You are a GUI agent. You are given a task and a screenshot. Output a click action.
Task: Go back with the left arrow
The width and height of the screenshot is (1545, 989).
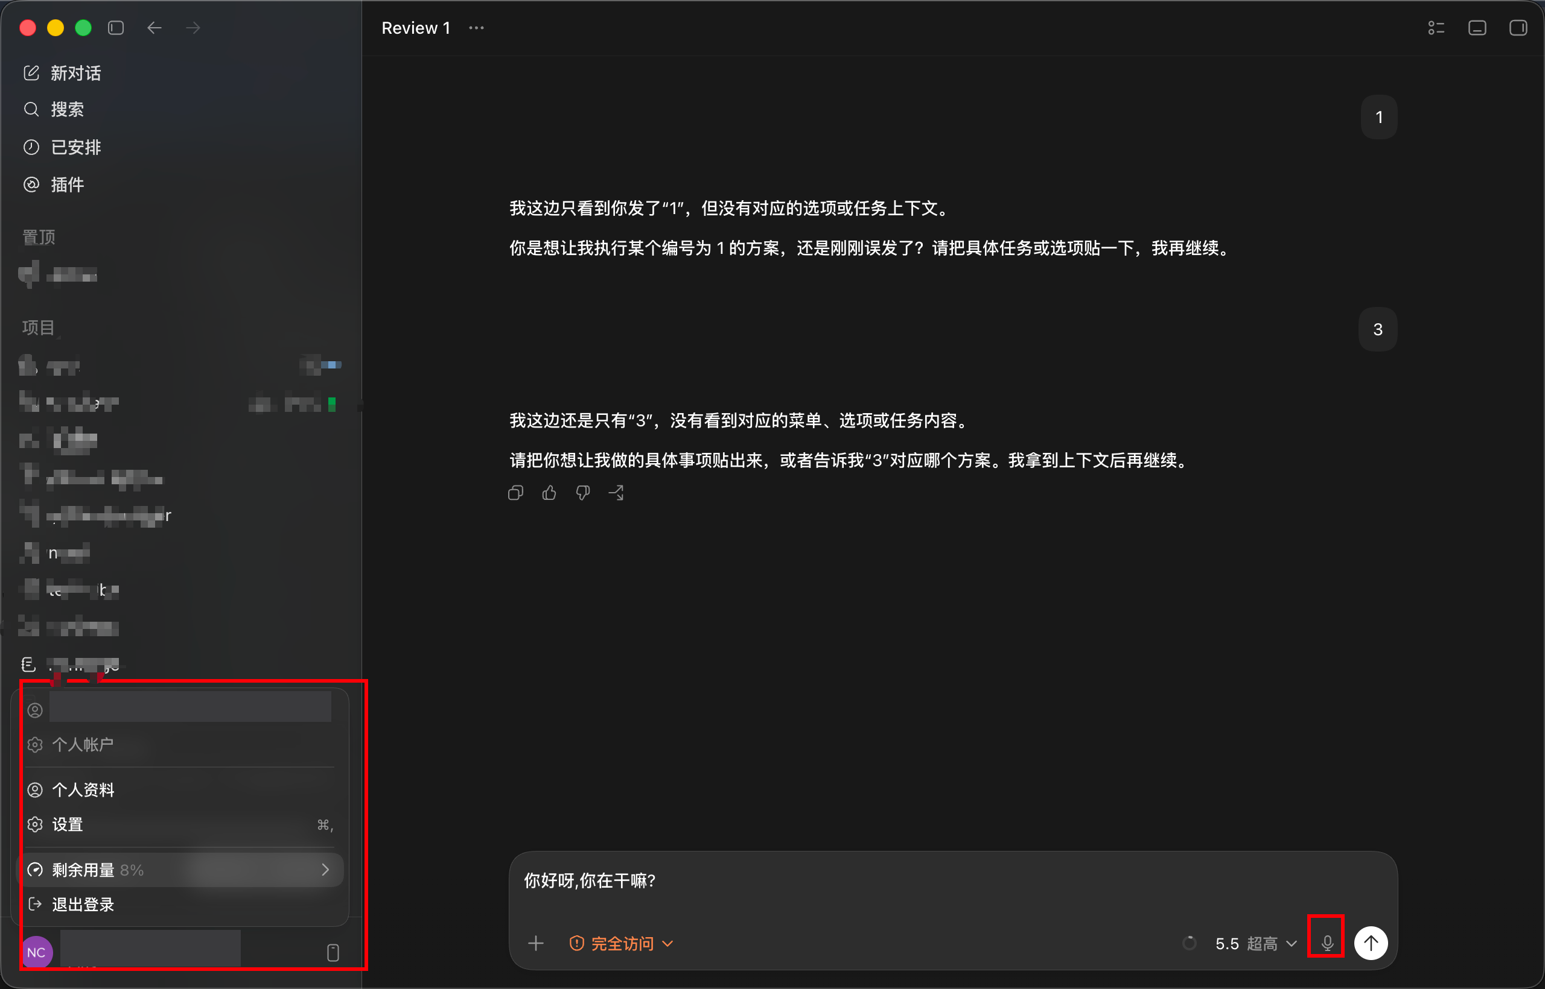[x=154, y=28]
